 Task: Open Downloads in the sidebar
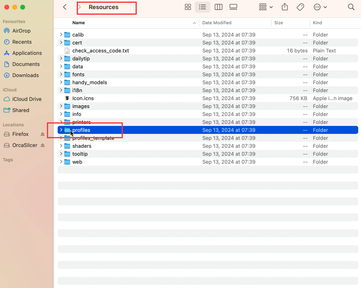coord(21,75)
